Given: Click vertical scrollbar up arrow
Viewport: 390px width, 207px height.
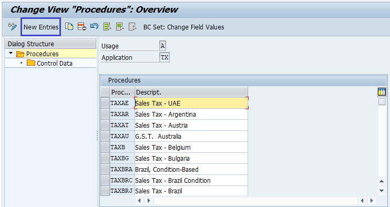Looking at the screenshot, I should pos(382,181).
